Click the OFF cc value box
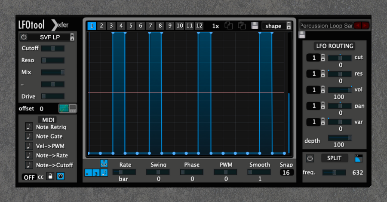Viewport: 387px width, 202px height. [29, 177]
